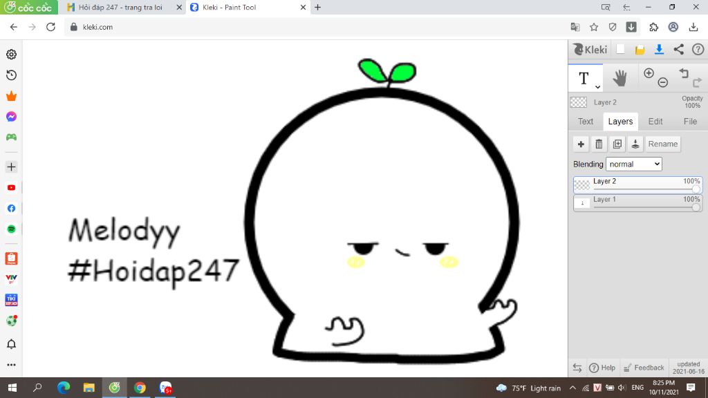Open browser extensions puzzle icon
The image size is (708, 398).
tap(653, 27)
